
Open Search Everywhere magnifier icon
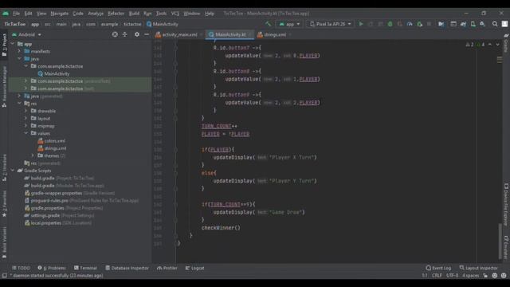495,24
